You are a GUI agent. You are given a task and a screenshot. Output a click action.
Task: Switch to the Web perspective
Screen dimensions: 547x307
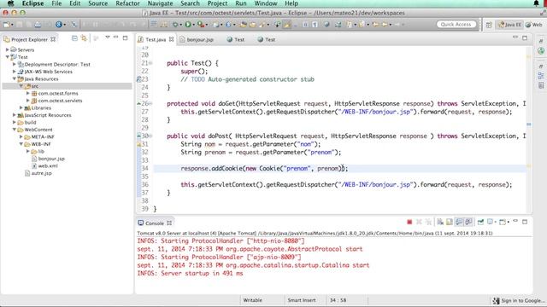coord(534,25)
